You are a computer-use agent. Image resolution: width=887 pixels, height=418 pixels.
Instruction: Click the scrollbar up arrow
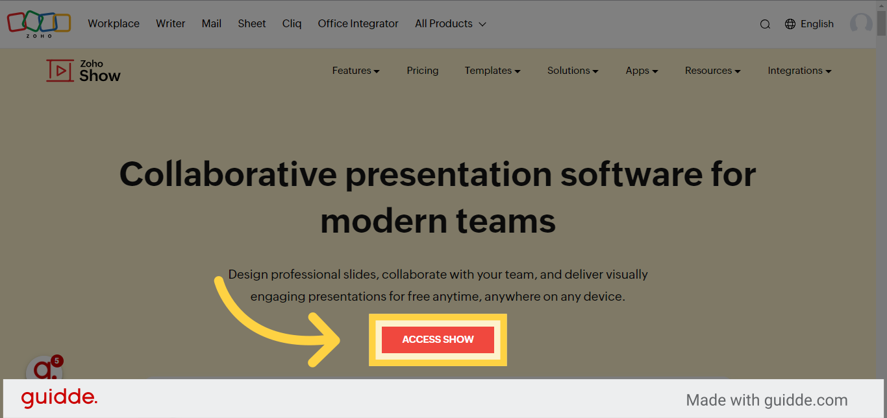[881, 6]
